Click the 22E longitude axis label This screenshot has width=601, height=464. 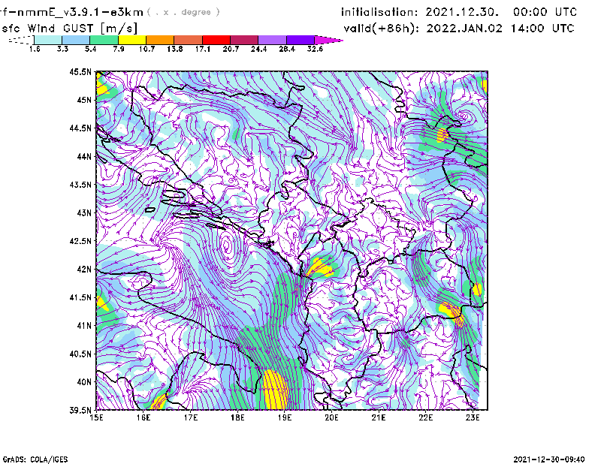(425, 417)
